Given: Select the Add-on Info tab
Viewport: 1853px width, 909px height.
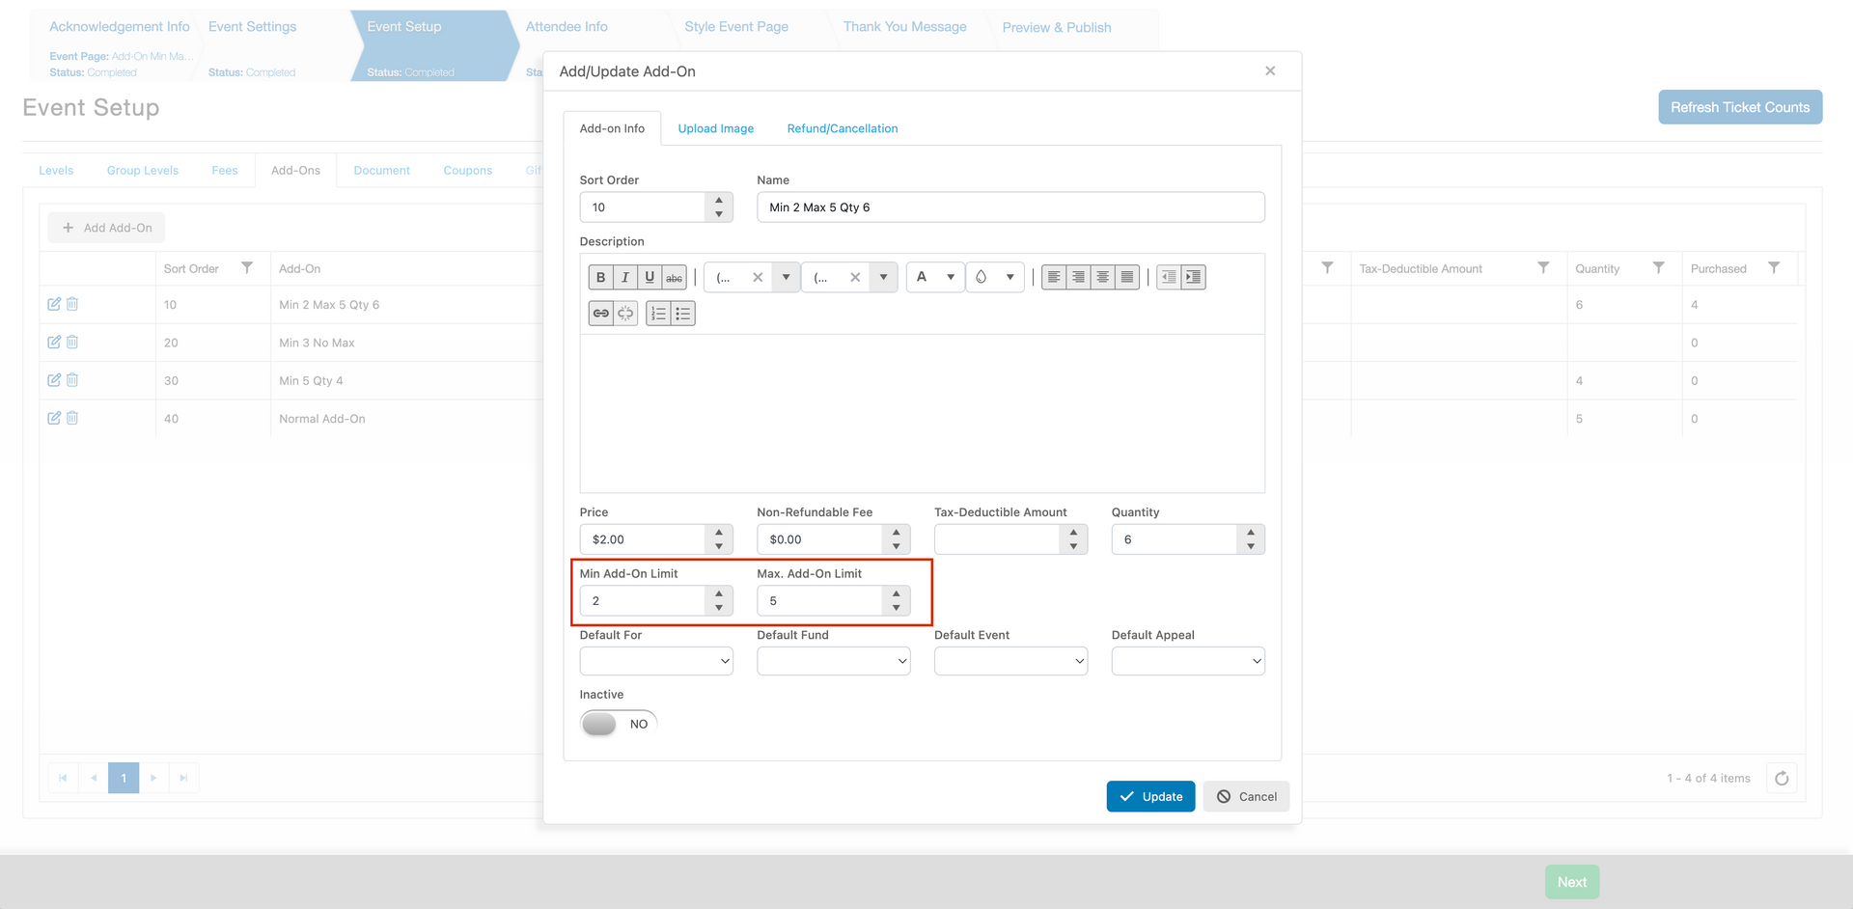Looking at the screenshot, I should tap(612, 128).
